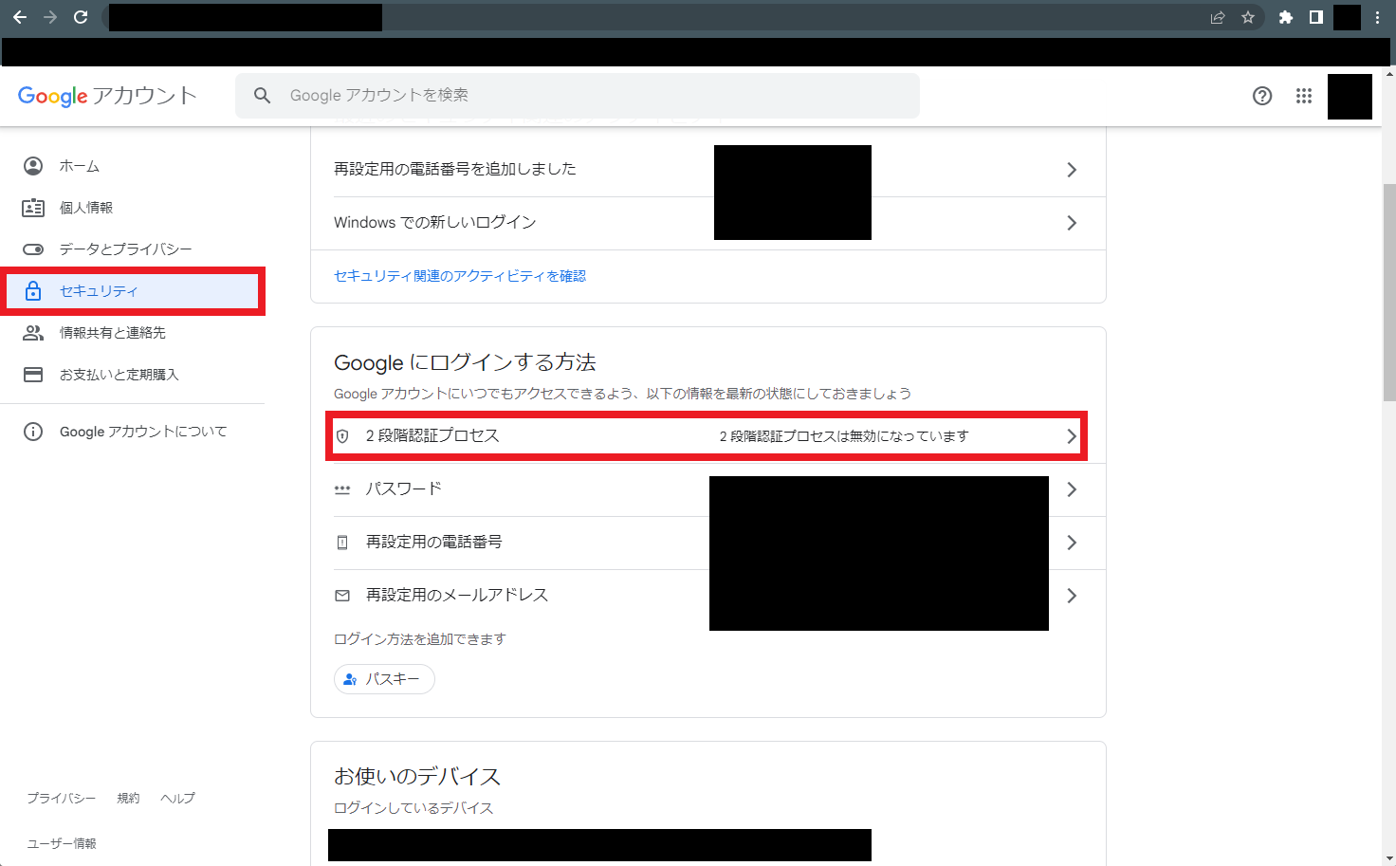This screenshot has width=1396, height=866.
Task: Click the 2 段階認証プロセス row label
Action: (x=432, y=435)
